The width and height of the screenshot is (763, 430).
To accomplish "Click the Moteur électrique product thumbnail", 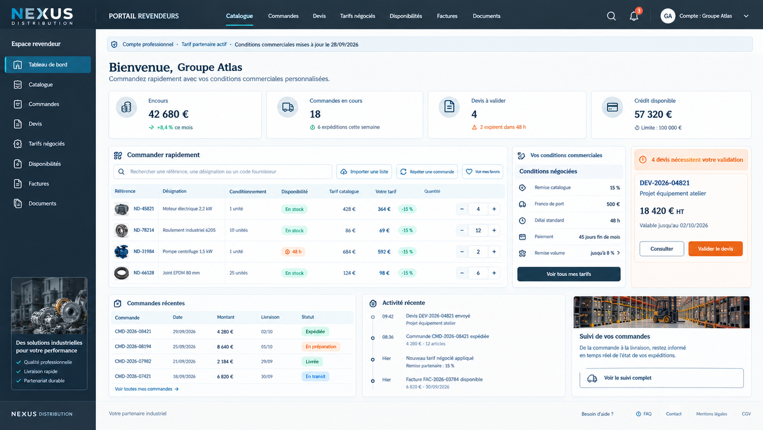I will [x=122, y=209].
